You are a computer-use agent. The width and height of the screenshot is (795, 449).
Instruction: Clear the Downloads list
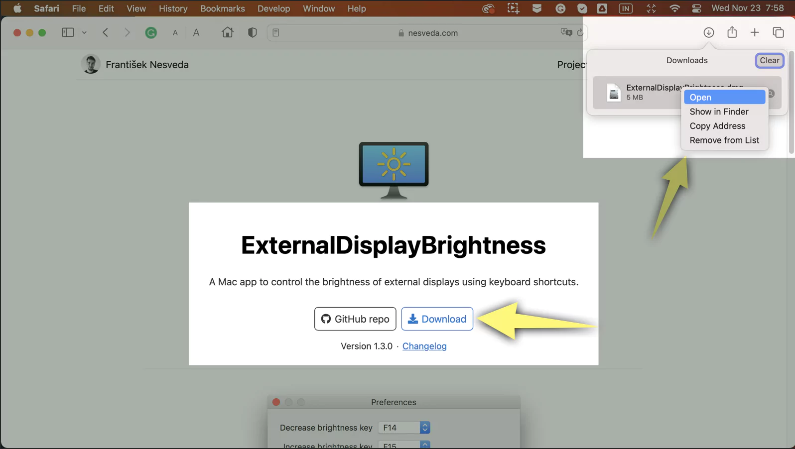[x=769, y=60]
